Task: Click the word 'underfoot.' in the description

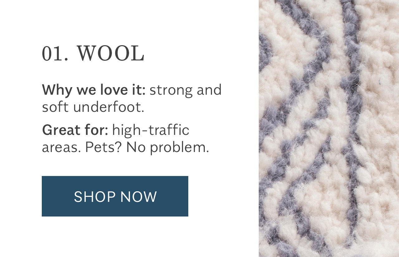Action: coord(109,107)
